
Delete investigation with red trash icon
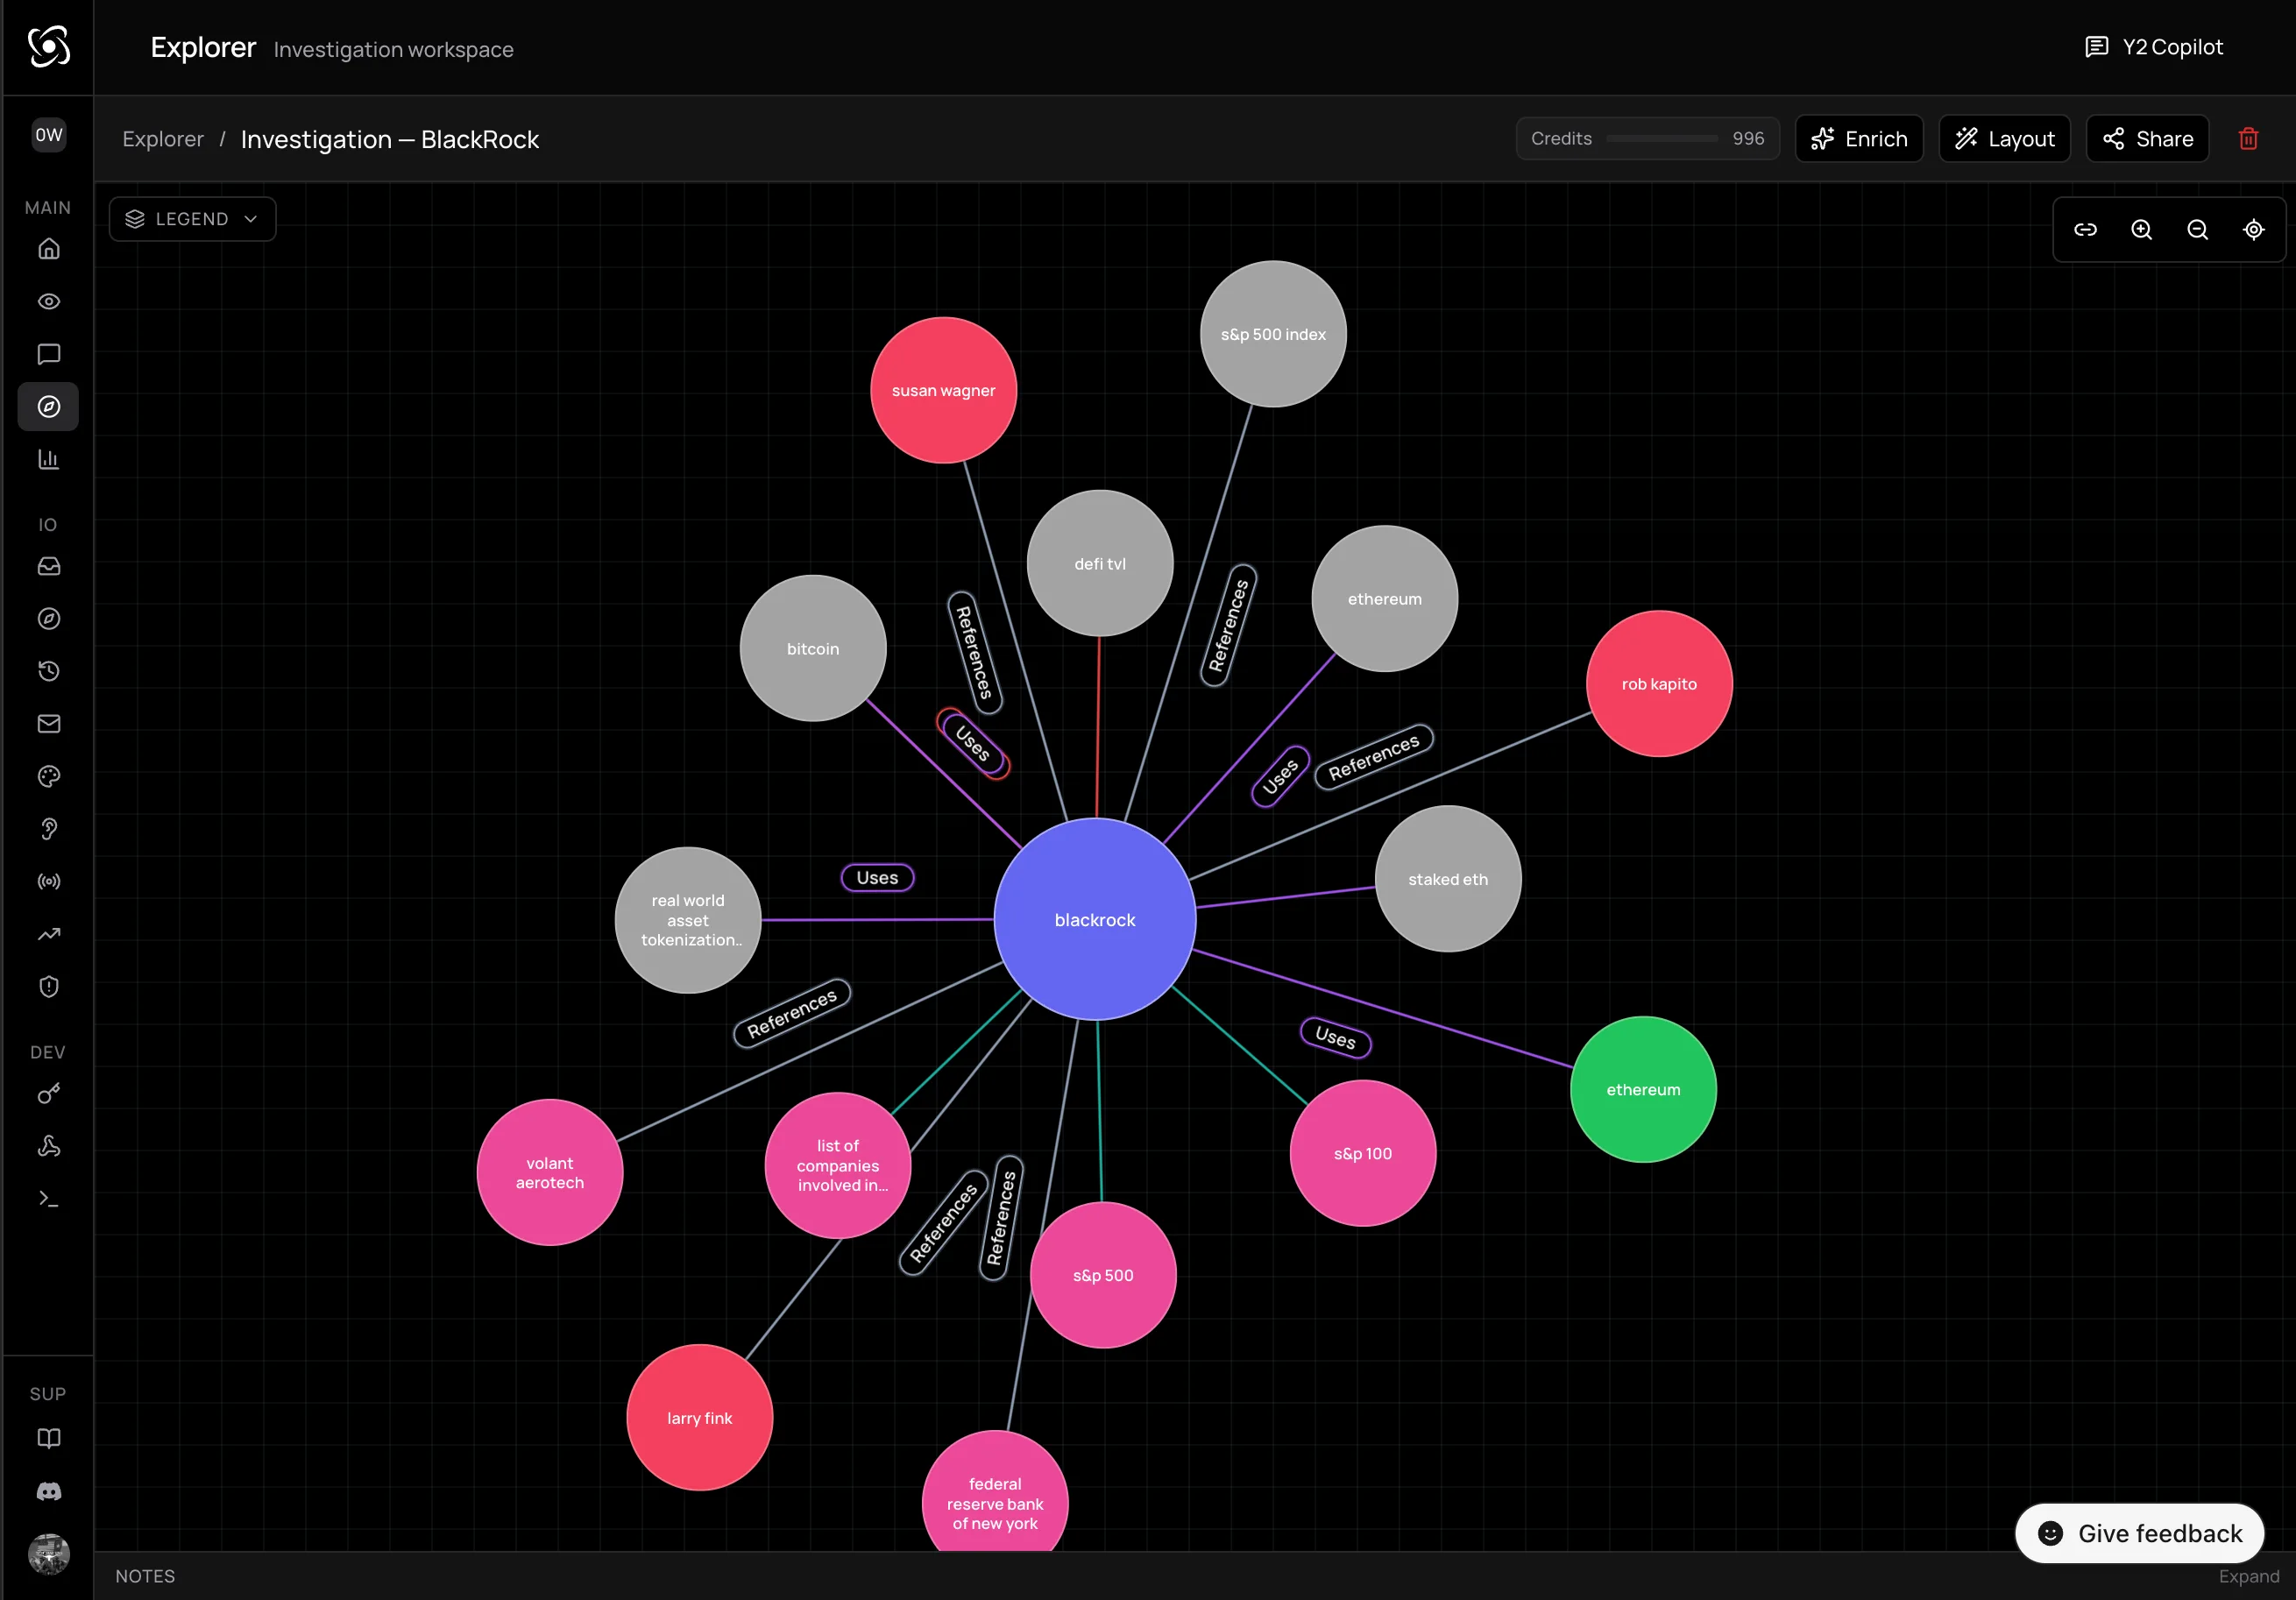tap(2248, 139)
